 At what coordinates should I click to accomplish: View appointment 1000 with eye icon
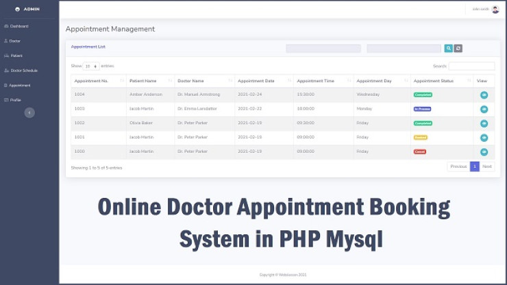484,151
